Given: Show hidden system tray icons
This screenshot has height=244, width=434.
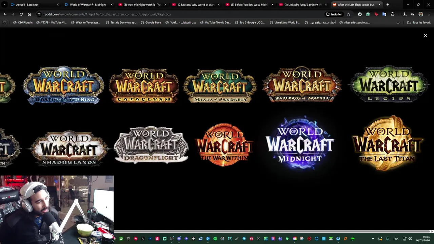Looking at the screenshot, I should (x=373, y=239).
